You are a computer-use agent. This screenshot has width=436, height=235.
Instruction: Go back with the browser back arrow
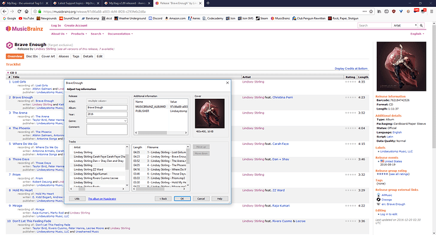click(4, 11)
